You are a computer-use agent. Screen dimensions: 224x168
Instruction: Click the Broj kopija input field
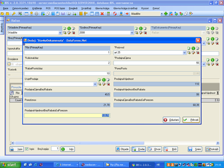(x=55, y=149)
